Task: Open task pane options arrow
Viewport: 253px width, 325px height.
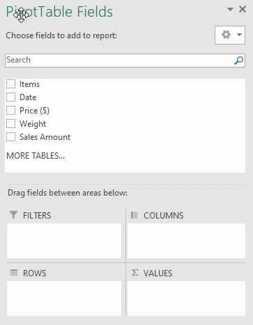Action: click(230, 10)
